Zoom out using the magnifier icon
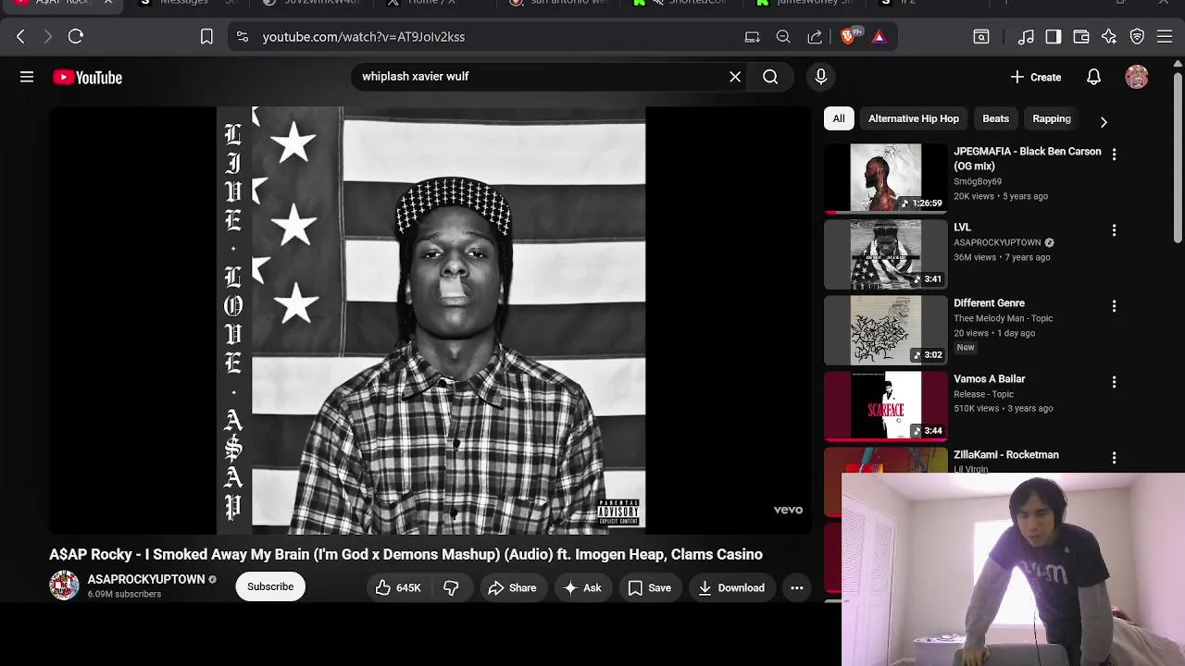Image resolution: width=1185 pixels, height=666 pixels. [x=783, y=37]
